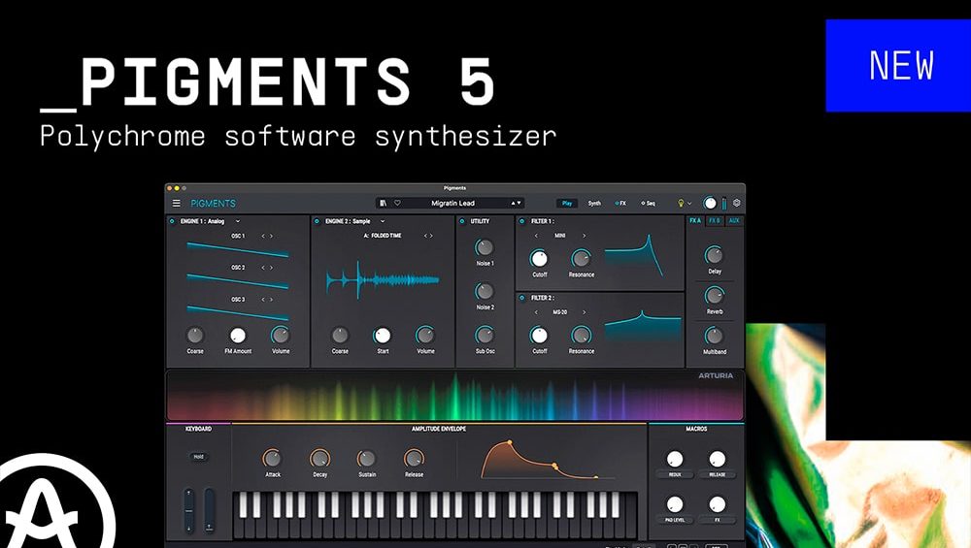Screen dimensions: 971x548
Task: Select previous sample before Folded Time
Action: 425,236
